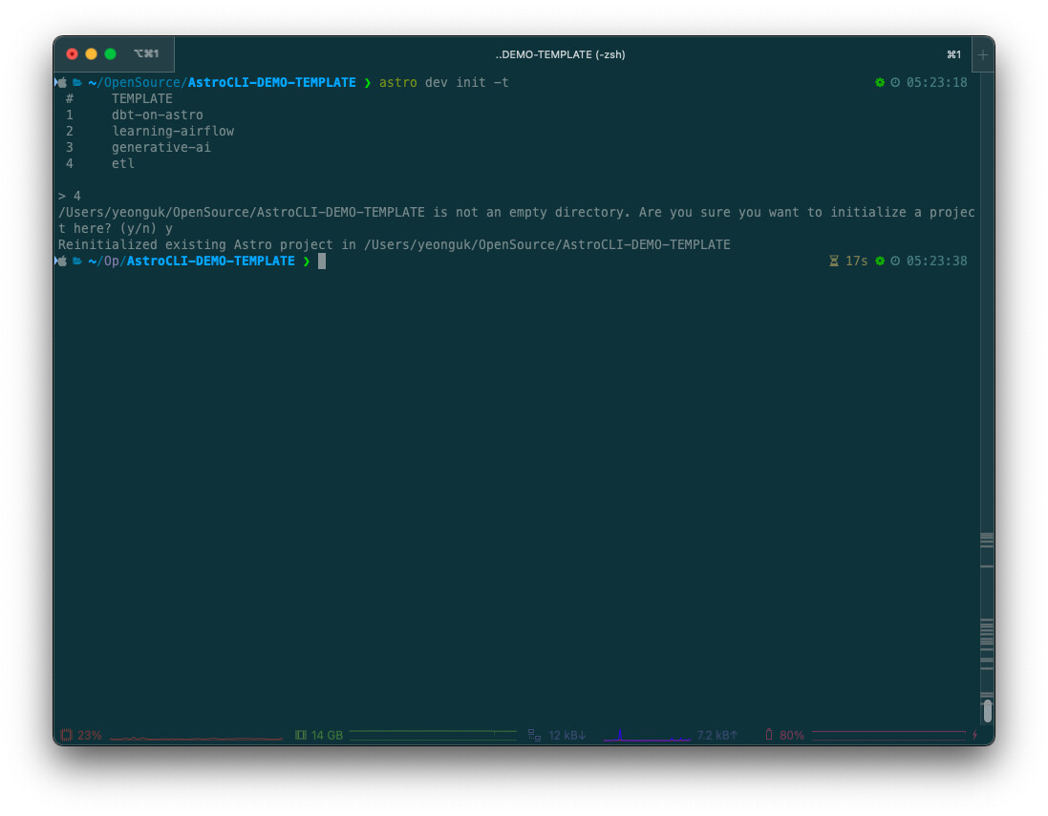Click the 17s duration text
Screen dimensions: 1048x816
[856, 262]
